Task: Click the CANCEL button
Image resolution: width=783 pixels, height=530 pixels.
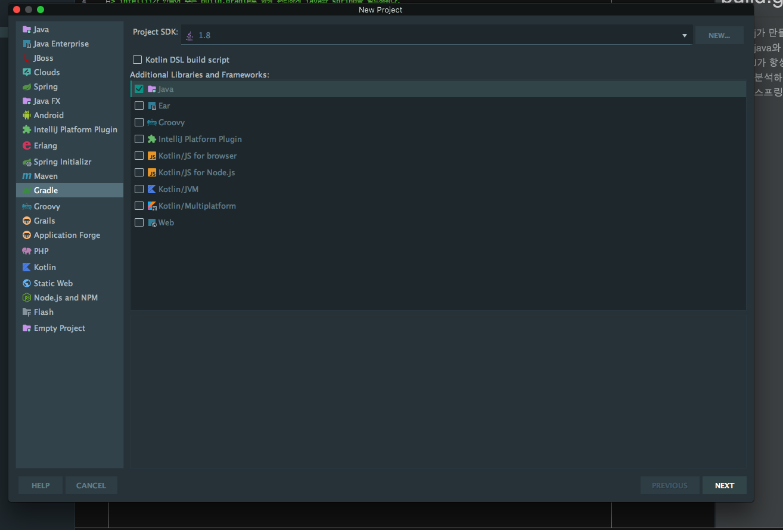Action: pyautogui.click(x=91, y=485)
